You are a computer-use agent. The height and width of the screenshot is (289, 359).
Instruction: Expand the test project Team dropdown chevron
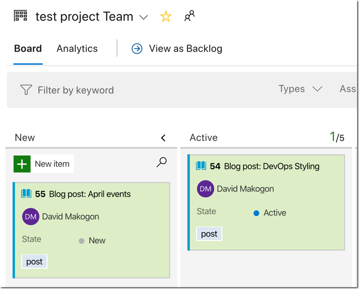tap(144, 17)
